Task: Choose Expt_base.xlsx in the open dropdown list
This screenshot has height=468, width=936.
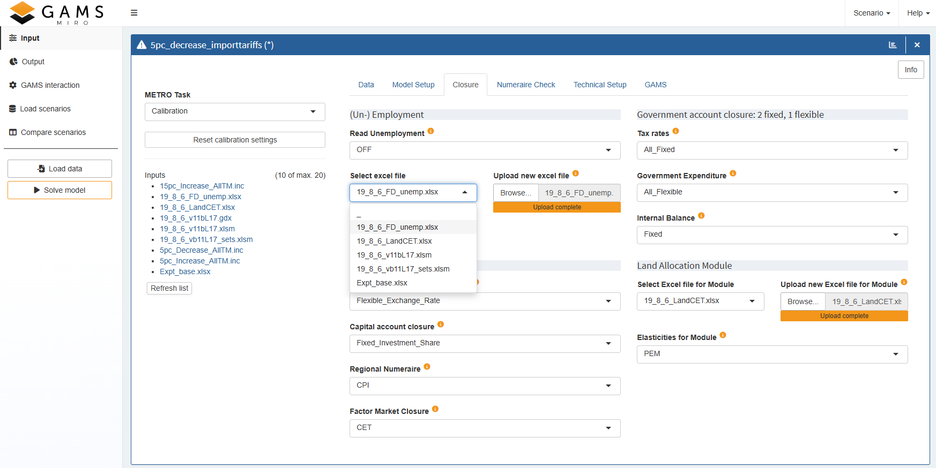Action: 382,283
